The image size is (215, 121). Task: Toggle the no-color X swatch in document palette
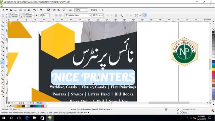click(x=13, y=106)
